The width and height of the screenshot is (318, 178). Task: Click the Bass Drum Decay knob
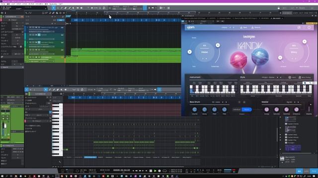pos(204,109)
